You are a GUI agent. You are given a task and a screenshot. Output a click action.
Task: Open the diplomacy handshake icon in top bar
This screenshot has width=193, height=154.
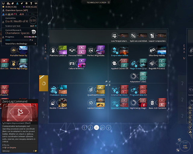tap(36, 3)
